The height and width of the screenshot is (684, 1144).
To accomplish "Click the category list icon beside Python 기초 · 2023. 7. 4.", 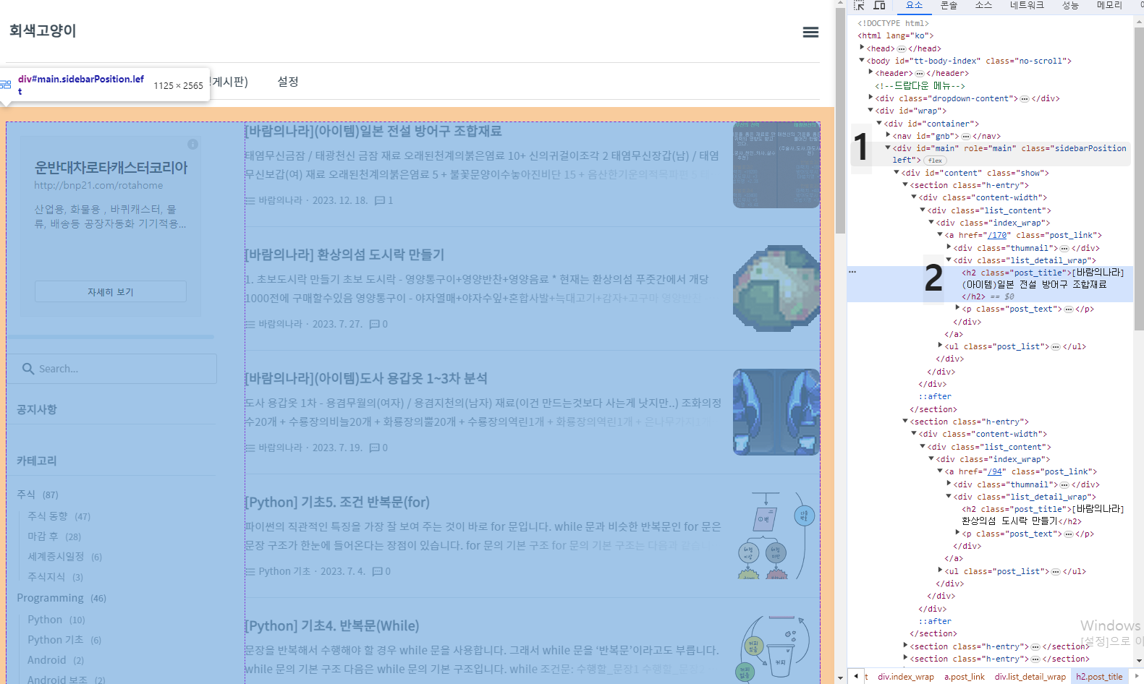I will click(250, 571).
